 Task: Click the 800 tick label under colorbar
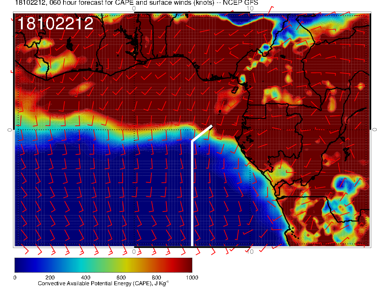[x=156, y=278]
